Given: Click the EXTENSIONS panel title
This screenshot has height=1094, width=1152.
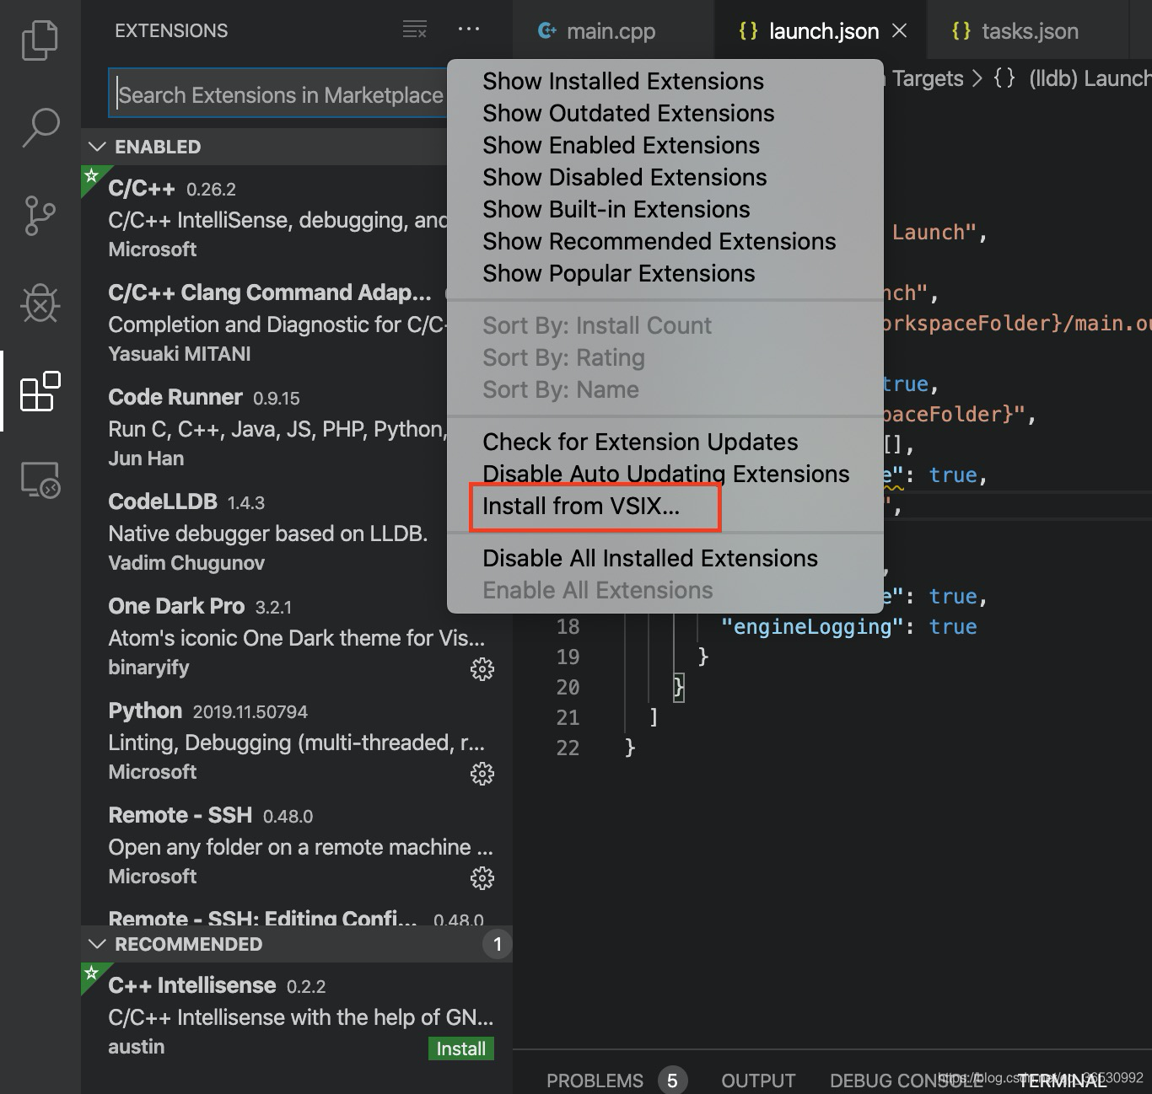Looking at the screenshot, I should click(171, 30).
